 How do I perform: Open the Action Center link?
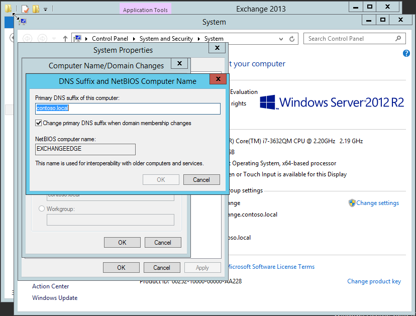coord(50,286)
